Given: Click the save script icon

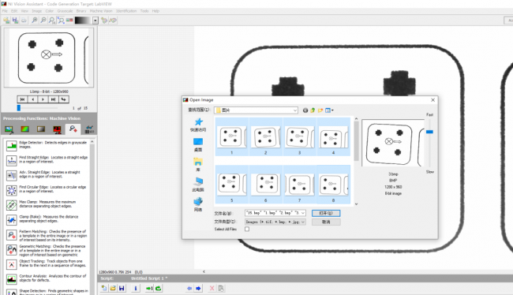Looking at the screenshot, I should click(122, 288).
